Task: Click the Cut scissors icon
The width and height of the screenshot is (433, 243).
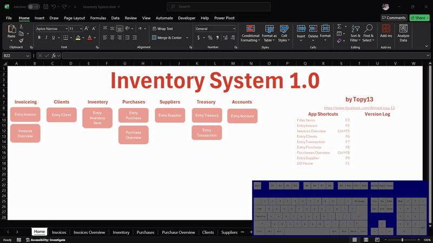Action: tap(21, 26)
